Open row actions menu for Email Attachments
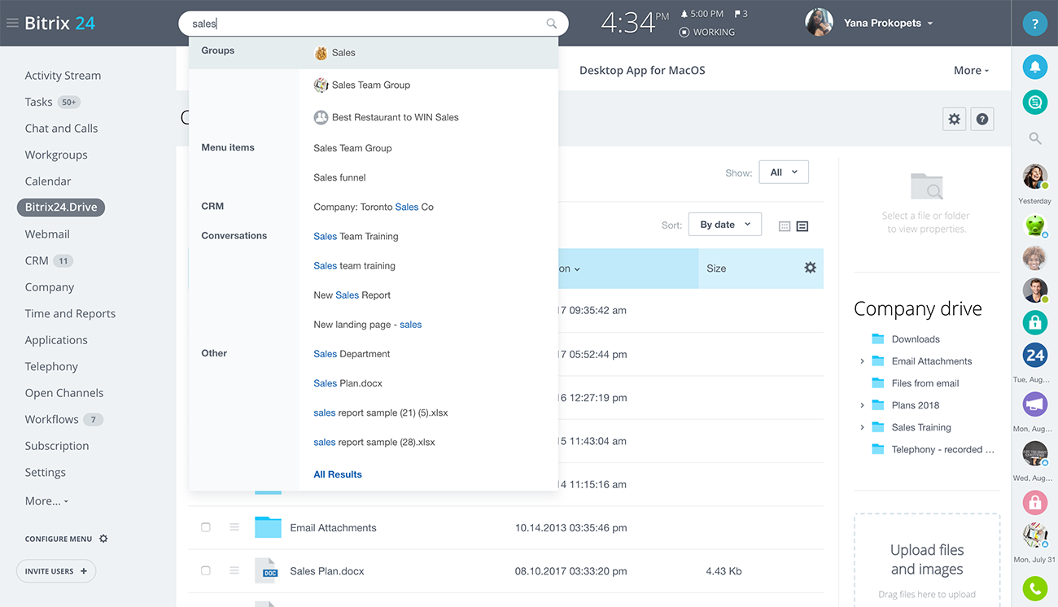The width and height of the screenshot is (1058, 607). click(234, 527)
